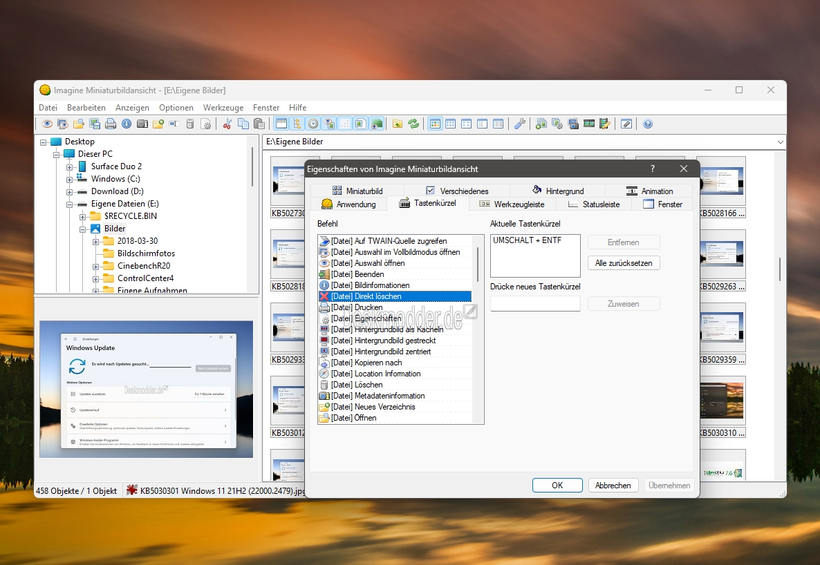820x565 pixels.
Task: Click the Abbrechen button
Action: (613, 486)
